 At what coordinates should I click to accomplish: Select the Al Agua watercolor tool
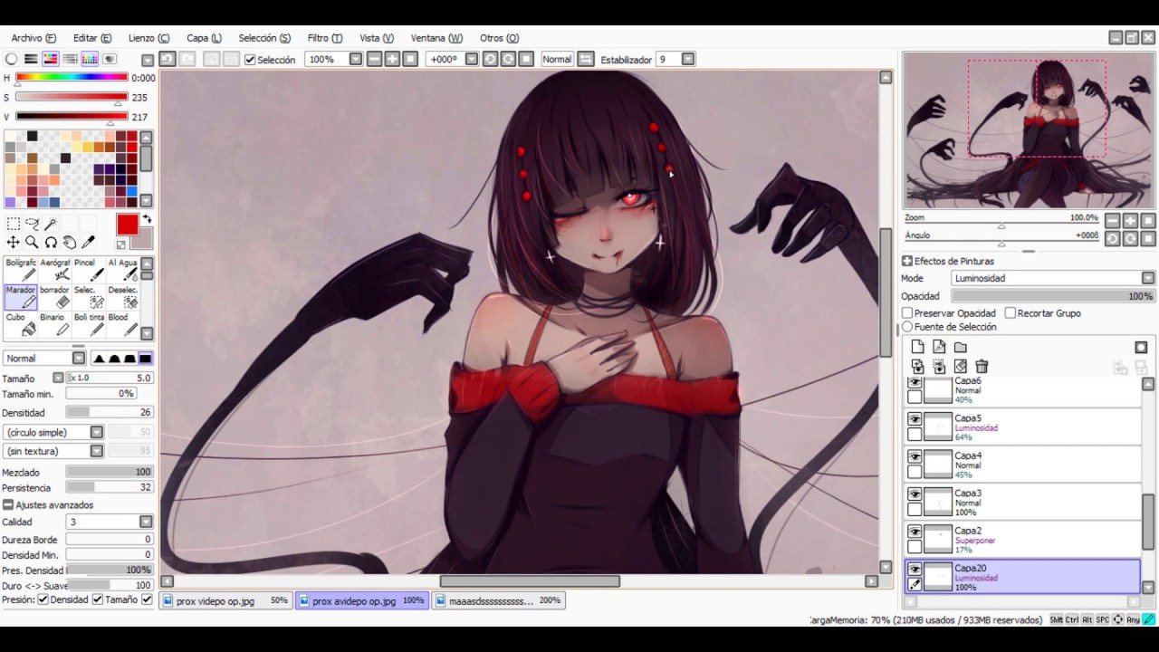coord(122,270)
